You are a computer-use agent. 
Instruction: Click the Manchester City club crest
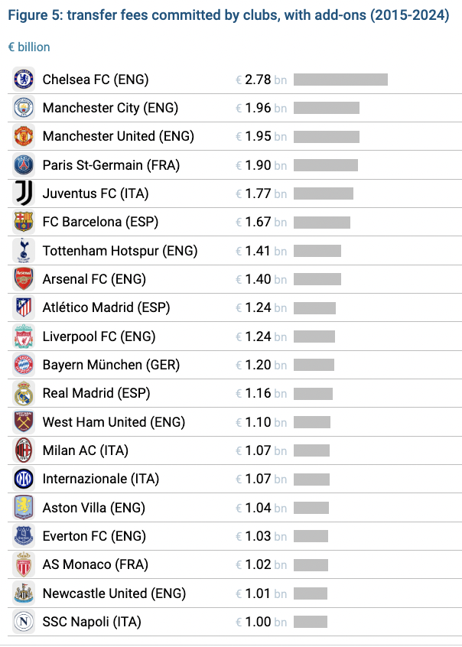(24, 108)
